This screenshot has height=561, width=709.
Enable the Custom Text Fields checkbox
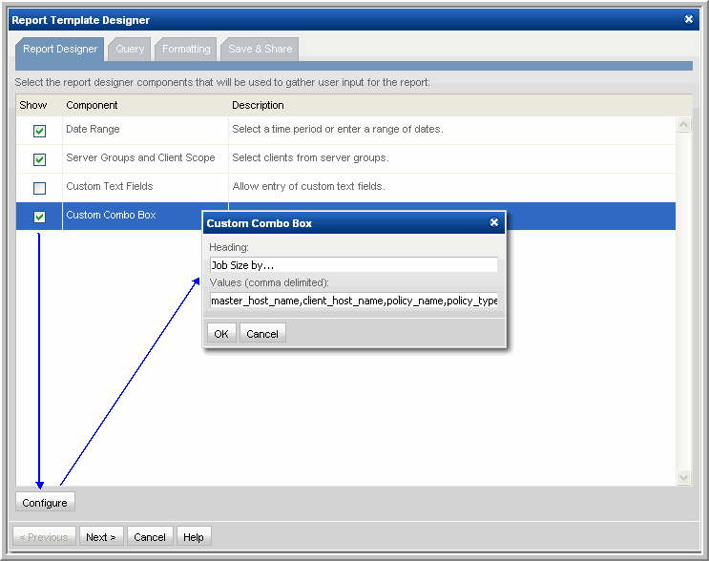39,188
